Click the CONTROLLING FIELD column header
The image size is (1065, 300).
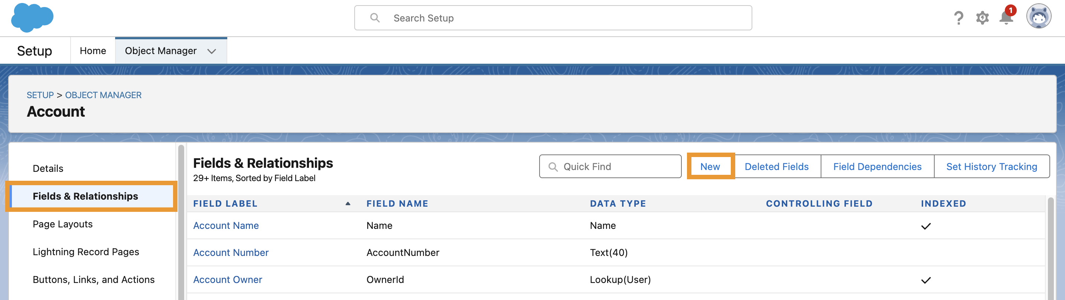(x=819, y=204)
